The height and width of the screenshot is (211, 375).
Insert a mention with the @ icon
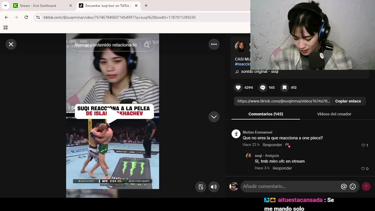coord(344,187)
